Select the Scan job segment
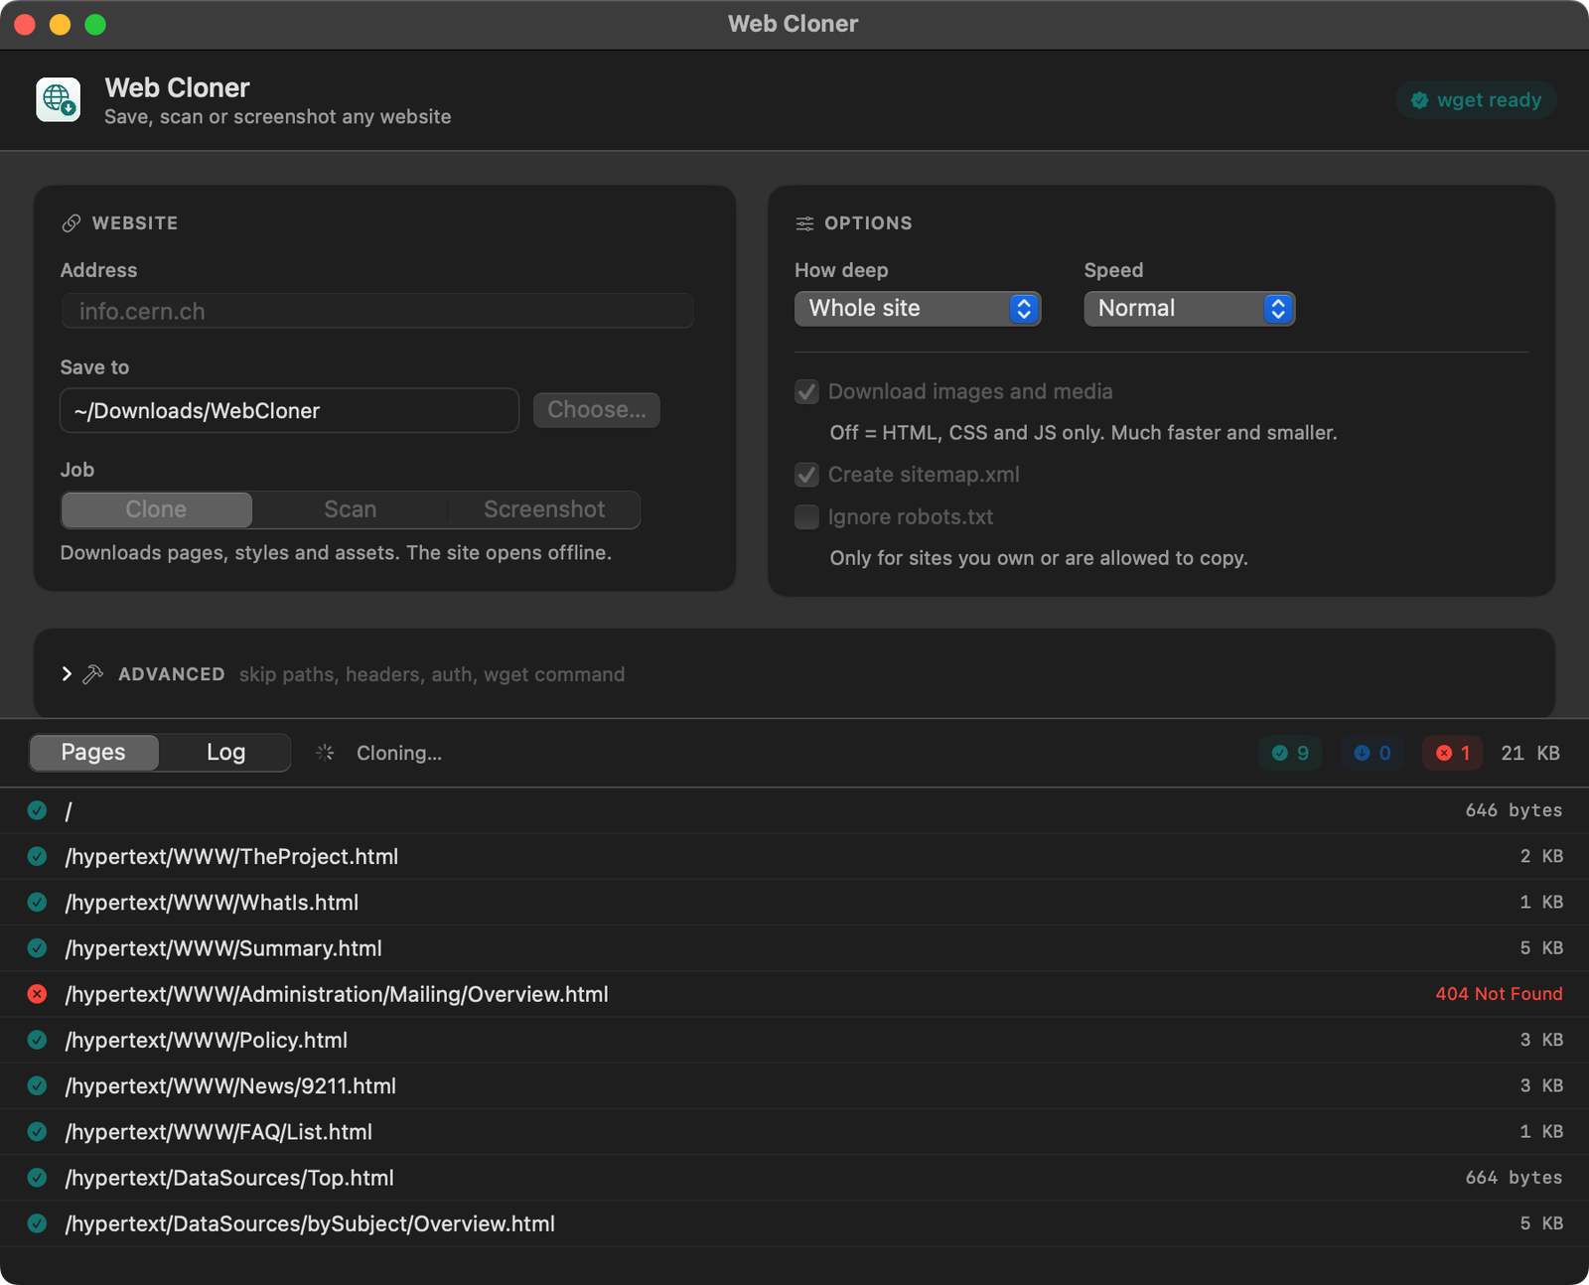Viewport: 1589px width, 1285px height. [x=351, y=509]
